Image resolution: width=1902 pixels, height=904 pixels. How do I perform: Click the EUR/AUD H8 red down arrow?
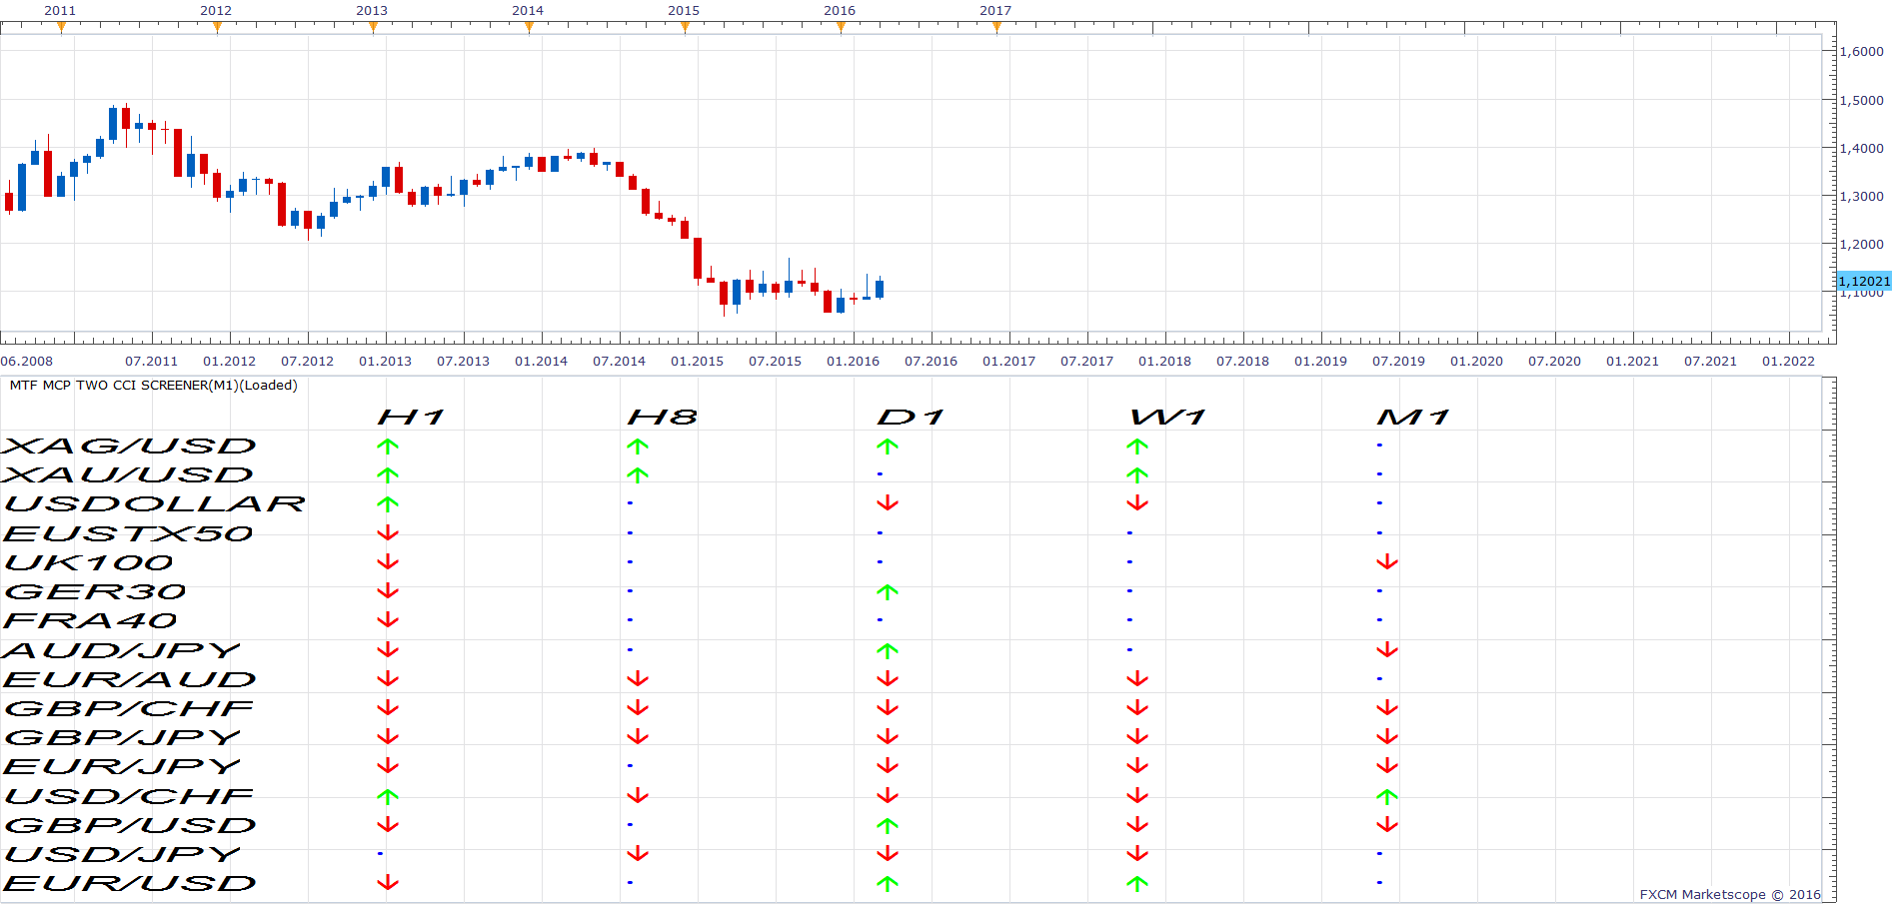pyautogui.click(x=638, y=679)
